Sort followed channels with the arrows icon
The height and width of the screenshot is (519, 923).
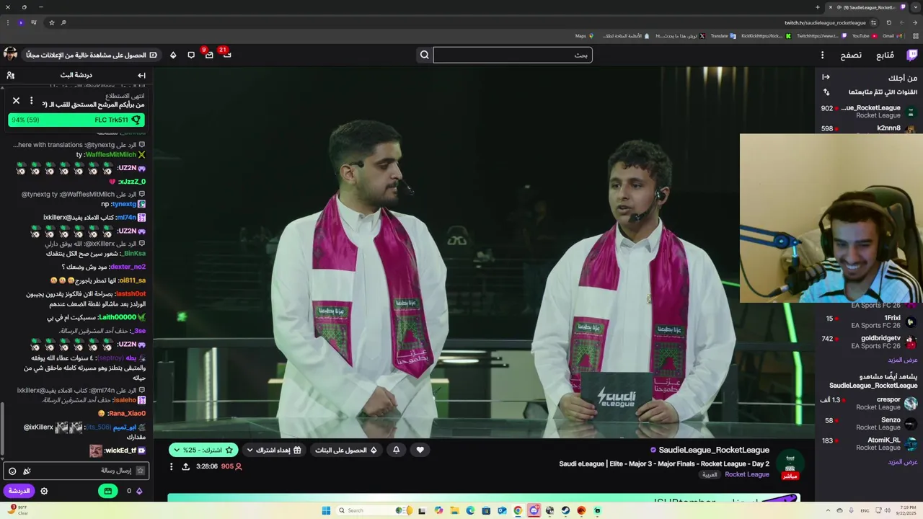tap(826, 92)
